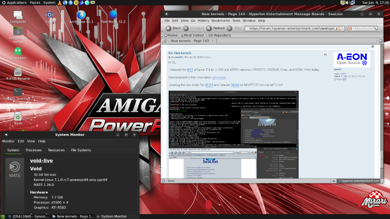
Task: Click the screenshot thumbnail in the post
Action: tap(233, 134)
